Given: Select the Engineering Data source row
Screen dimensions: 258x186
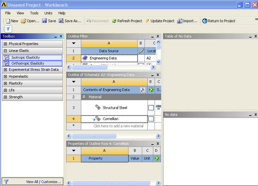Looking at the screenshot, I should tap(109, 58).
